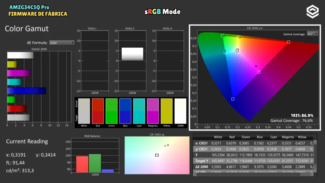325x183 pixels.
Task: Click the data table's horizontal scrollbar right arrow
Action: (312, 174)
